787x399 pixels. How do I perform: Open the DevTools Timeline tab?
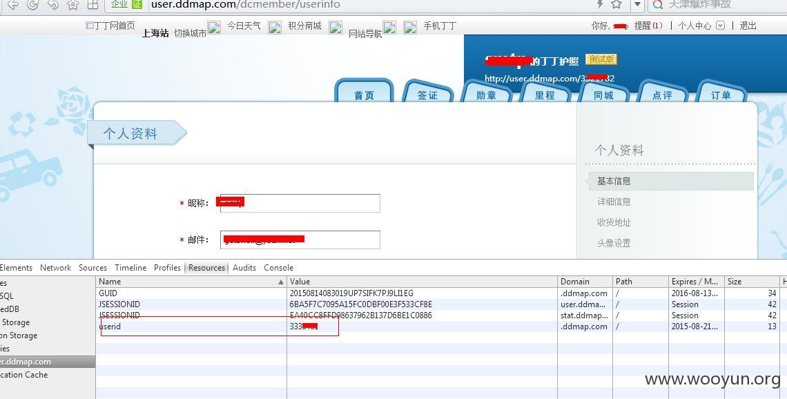(x=130, y=268)
